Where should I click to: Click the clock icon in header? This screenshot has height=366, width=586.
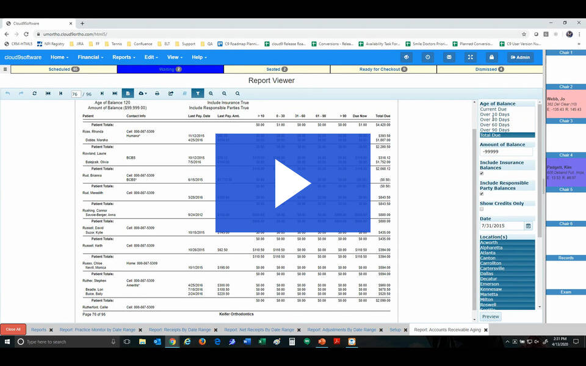pyautogui.click(x=427, y=57)
